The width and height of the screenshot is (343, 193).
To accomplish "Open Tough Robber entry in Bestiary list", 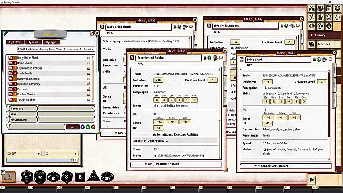I will [26, 100].
